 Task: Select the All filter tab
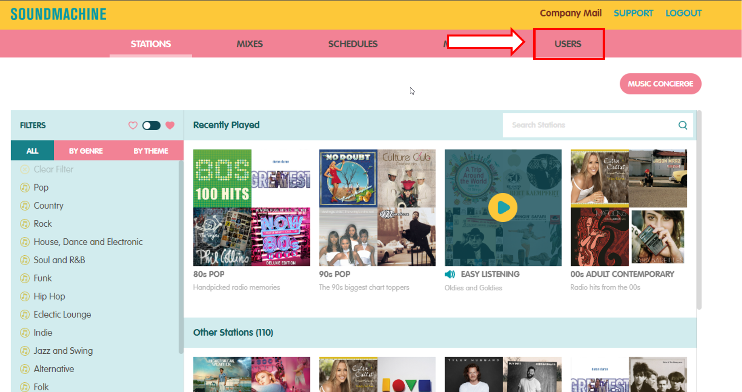(x=32, y=151)
